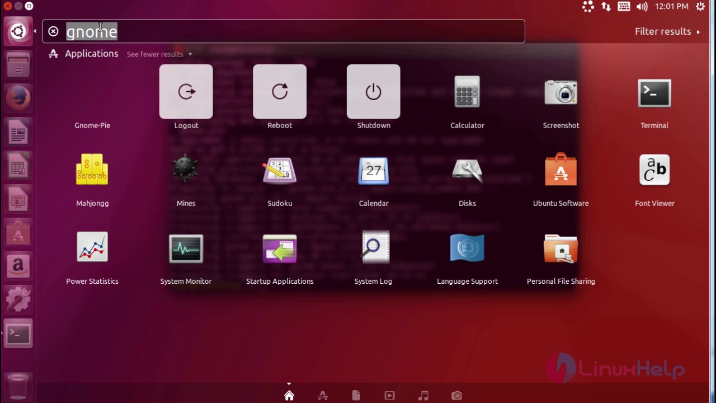Switch to the Photos lens
The width and height of the screenshot is (716, 403).
[x=457, y=396]
